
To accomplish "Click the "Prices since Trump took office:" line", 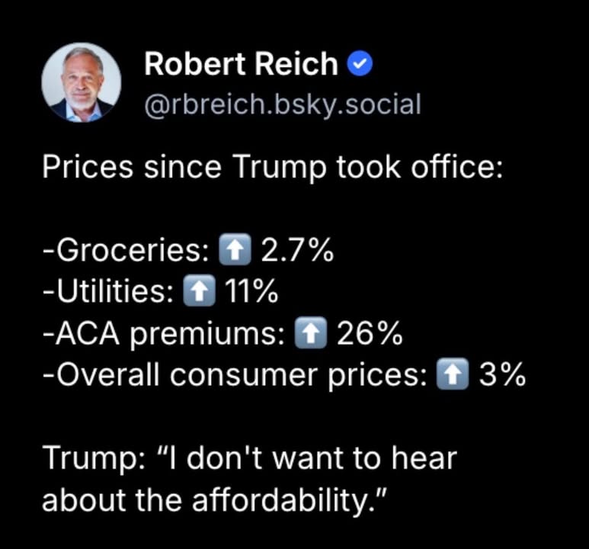I will (x=272, y=168).
